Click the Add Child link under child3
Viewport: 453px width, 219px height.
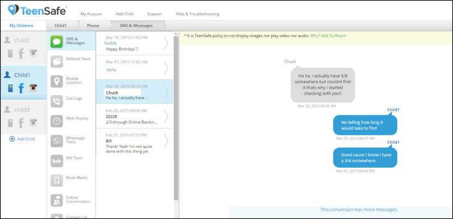pos(26,139)
